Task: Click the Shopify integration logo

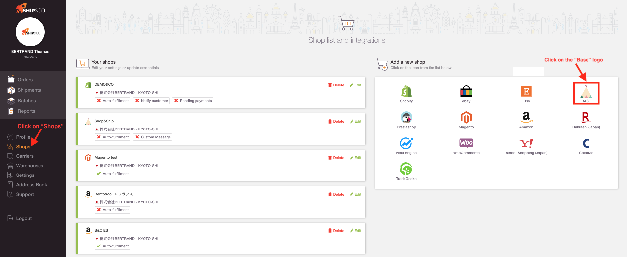Action: click(406, 91)
